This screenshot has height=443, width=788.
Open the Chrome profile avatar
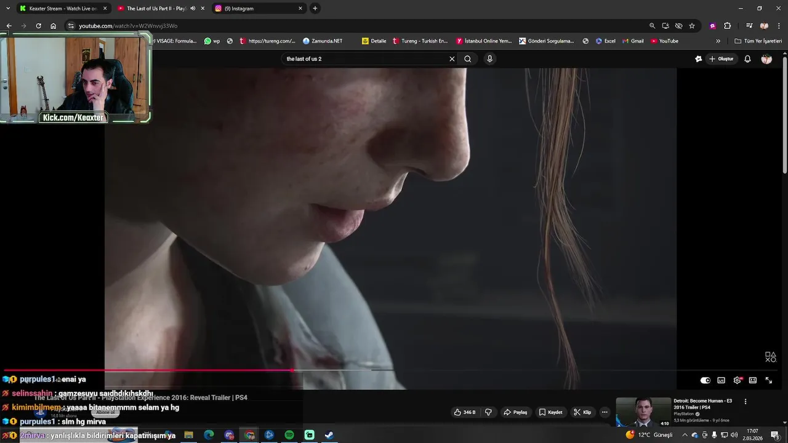tap(764, 26)
